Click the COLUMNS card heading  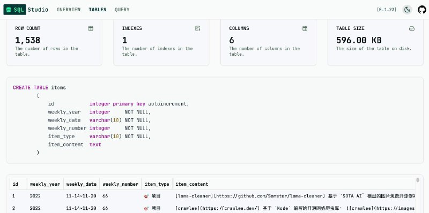pyautogui.click(x=239, y=28)
